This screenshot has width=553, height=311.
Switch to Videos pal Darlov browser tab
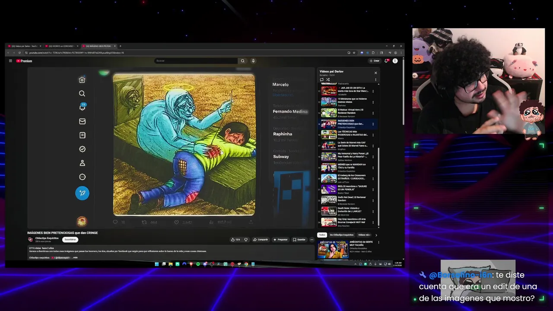[x=24, y=46]
